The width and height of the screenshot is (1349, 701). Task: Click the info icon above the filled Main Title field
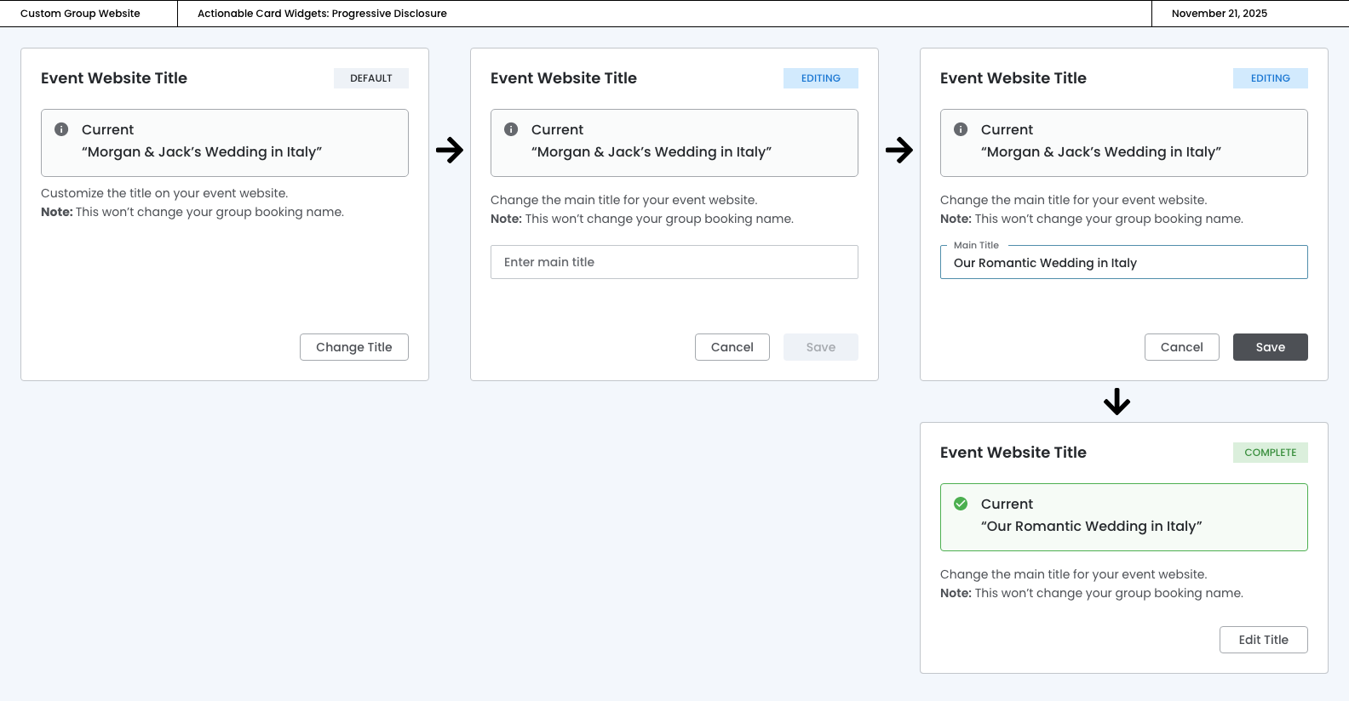pyautogui.click(x=961, y=129)
